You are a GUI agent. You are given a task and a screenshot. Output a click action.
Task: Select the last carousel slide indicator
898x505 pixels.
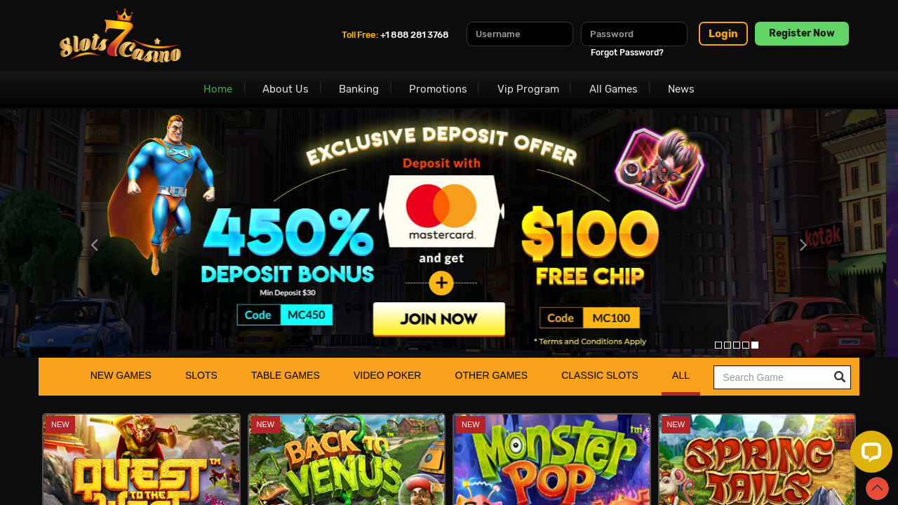[x=755, y=345]
